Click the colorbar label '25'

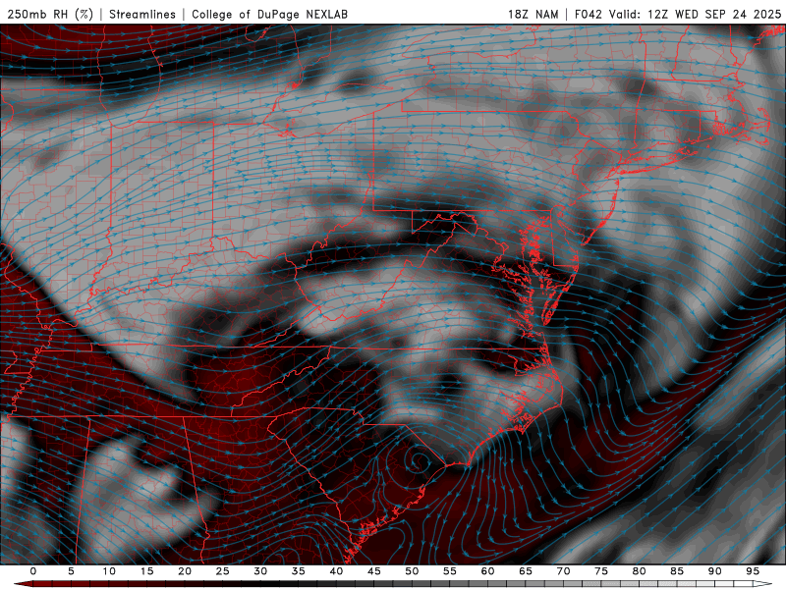[223, 571]
